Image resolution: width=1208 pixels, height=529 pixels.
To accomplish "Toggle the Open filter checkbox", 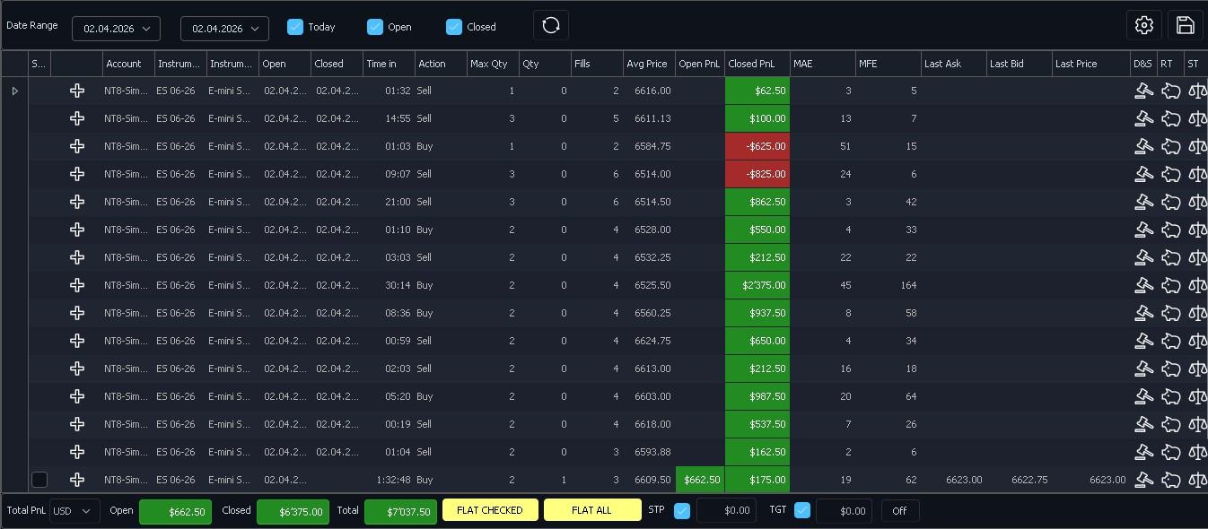I will [x=375, y=27].
